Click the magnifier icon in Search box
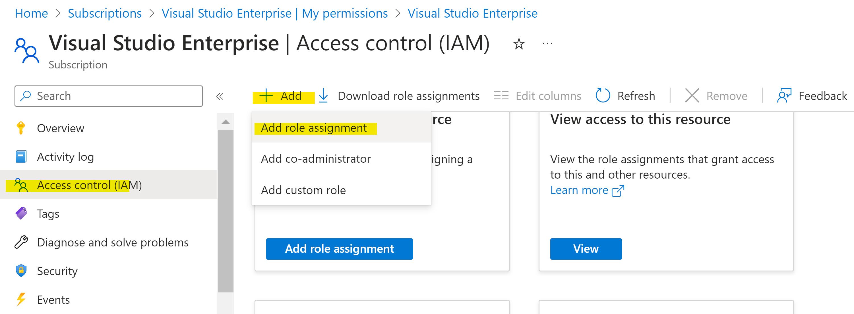 click(26, 96)
